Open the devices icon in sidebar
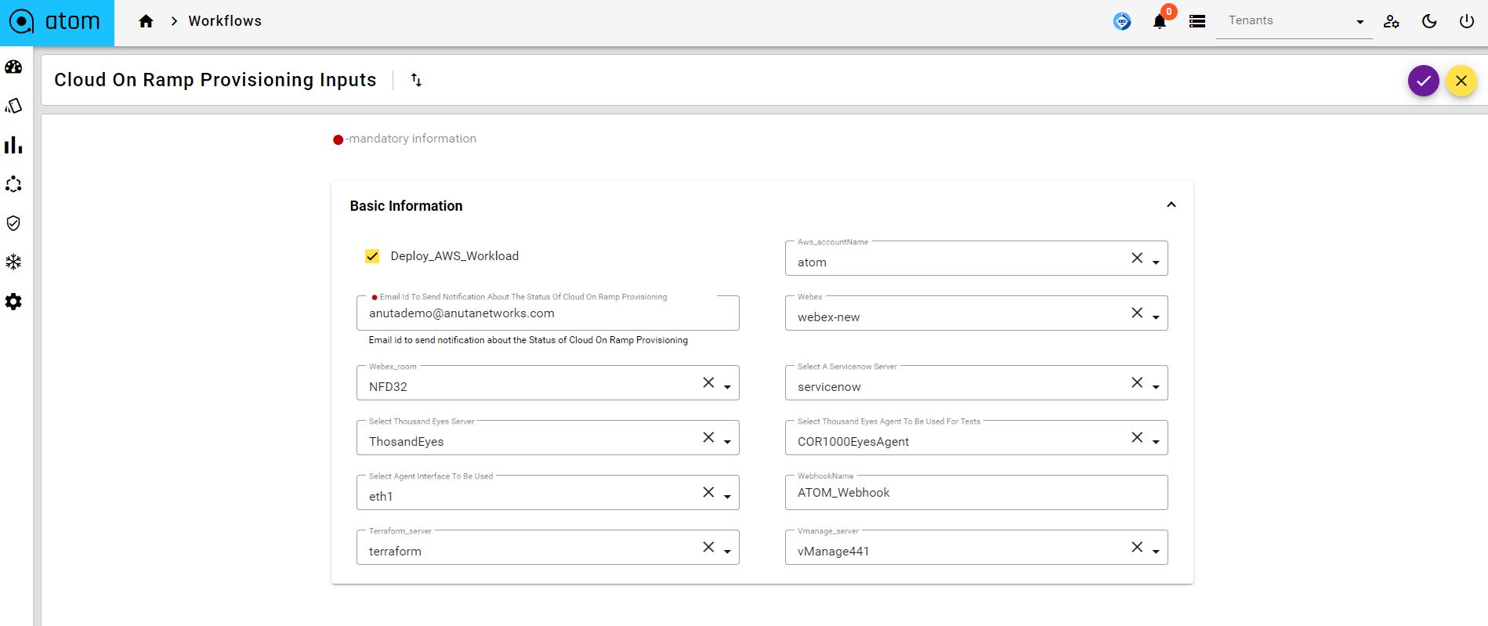This screenshot has width=1488, height=626. point(13,106)
